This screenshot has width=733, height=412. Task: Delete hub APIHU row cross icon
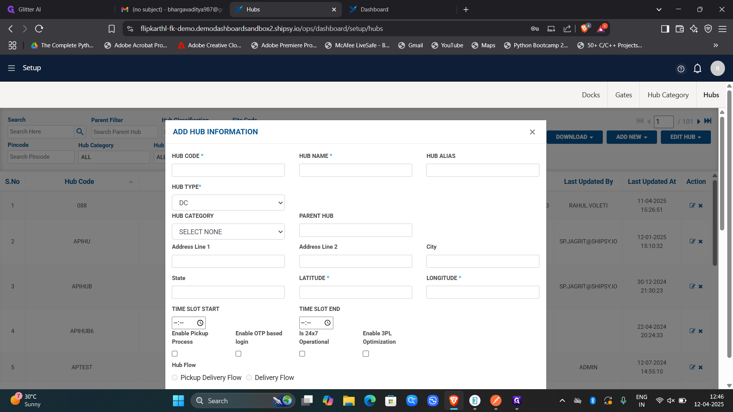pos(701,241)
